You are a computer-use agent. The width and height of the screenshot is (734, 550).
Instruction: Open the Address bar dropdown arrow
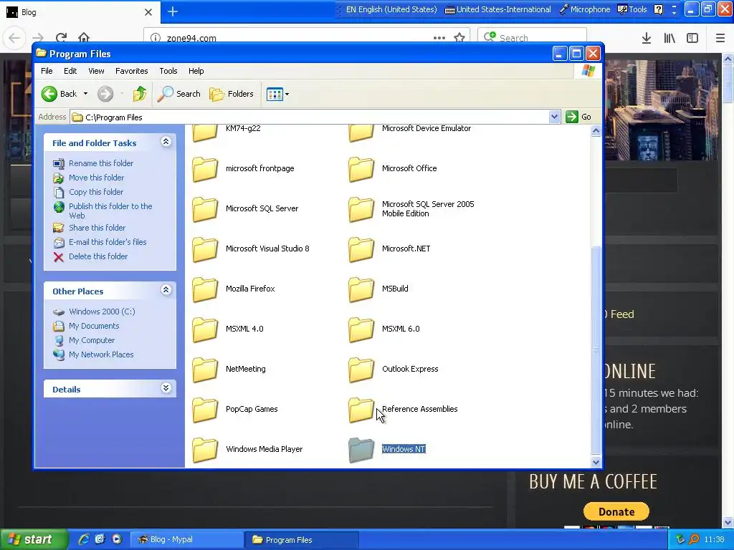point(554,117)
